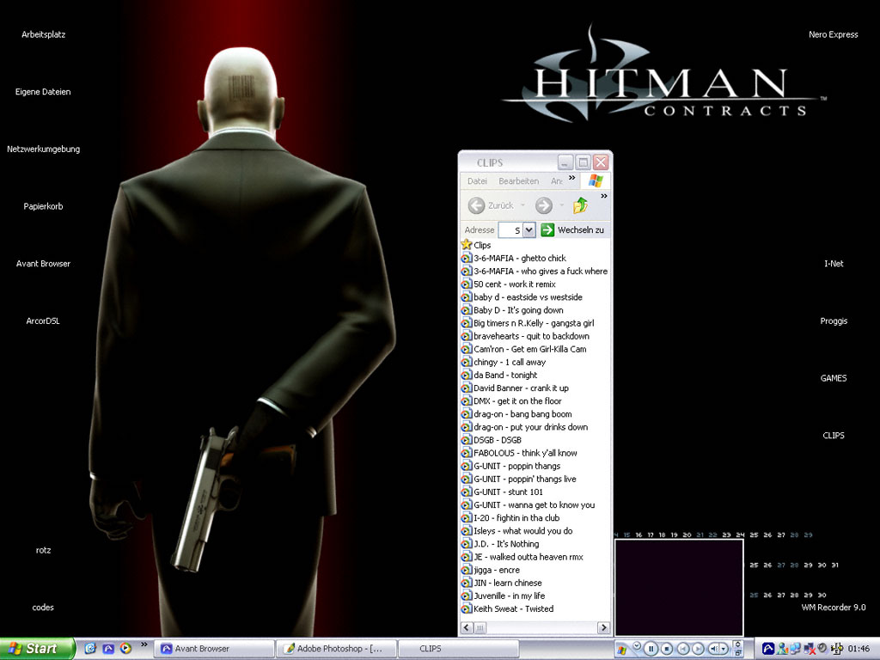Go up one folder level in CLIPS window
Screen dimensions: 880x660
[x=580, y=205]
